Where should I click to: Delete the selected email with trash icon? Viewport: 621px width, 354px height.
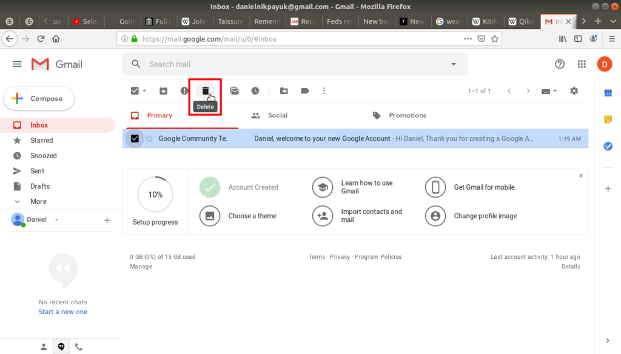tap(205, 91)
